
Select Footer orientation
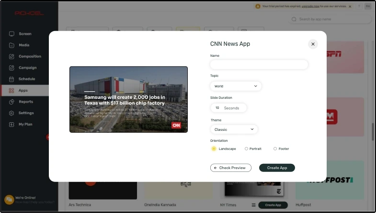click(275, 149)
